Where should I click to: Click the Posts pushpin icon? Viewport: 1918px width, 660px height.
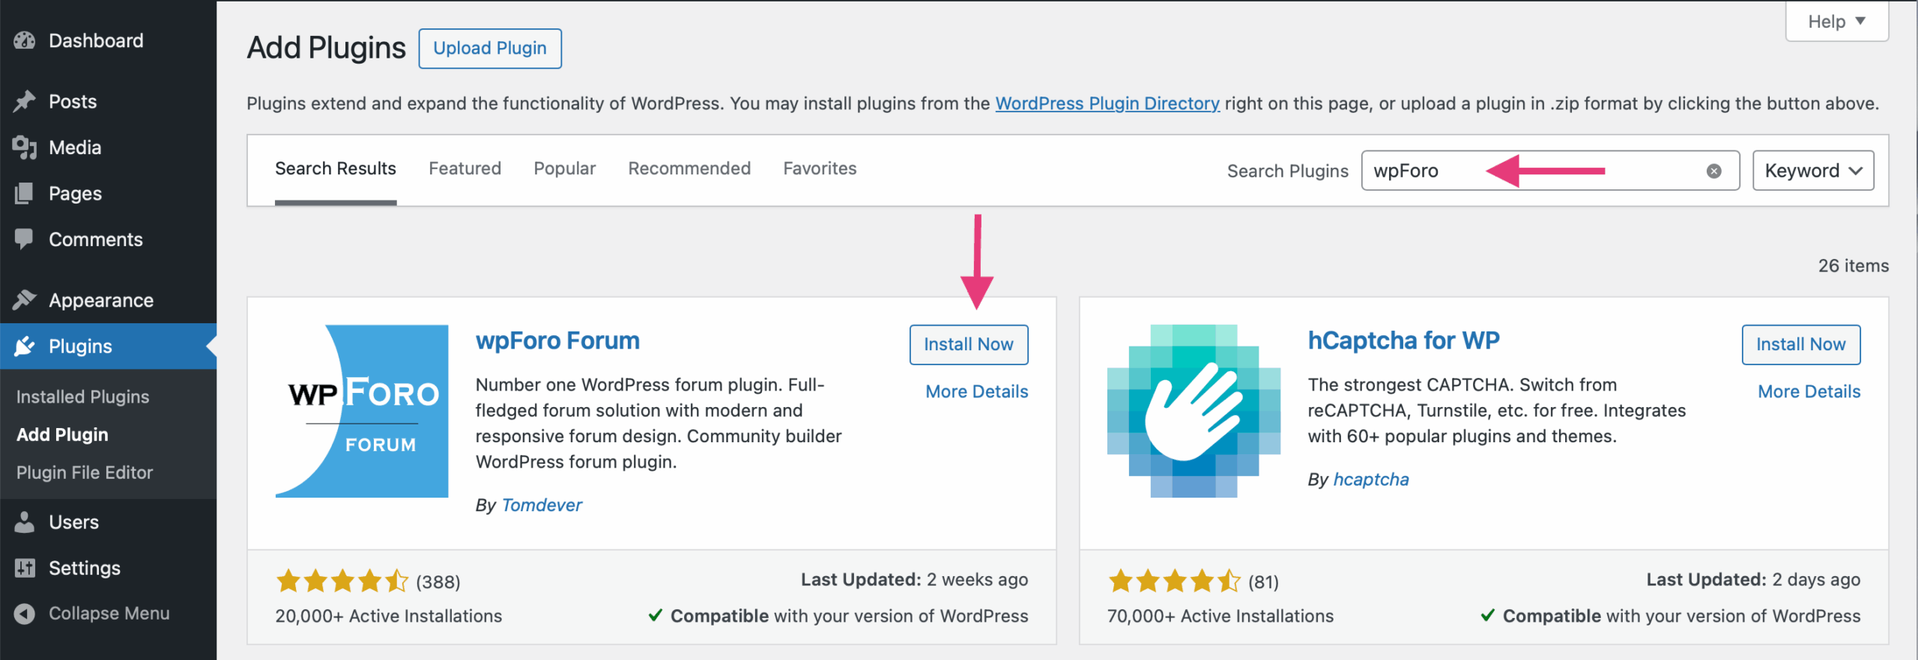click(25, 101)
